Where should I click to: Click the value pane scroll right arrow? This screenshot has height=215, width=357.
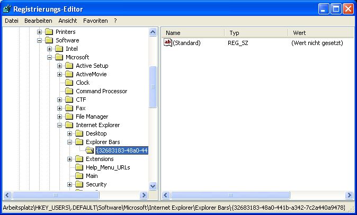click(349, 195)
